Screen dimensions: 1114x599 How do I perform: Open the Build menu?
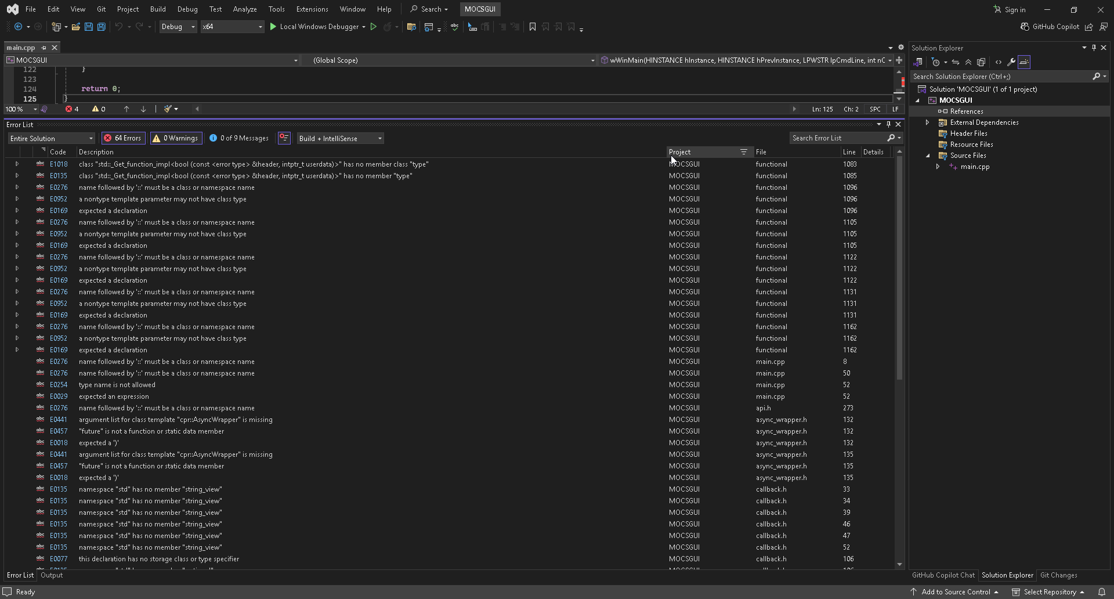(x=157, y=9)
